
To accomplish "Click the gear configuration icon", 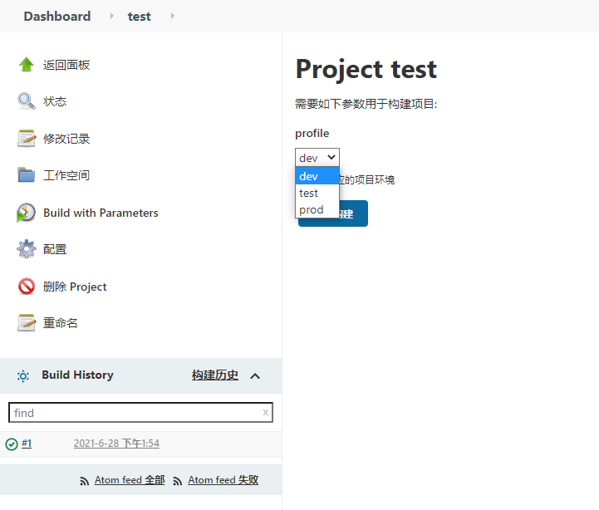I will click(27, 249).
